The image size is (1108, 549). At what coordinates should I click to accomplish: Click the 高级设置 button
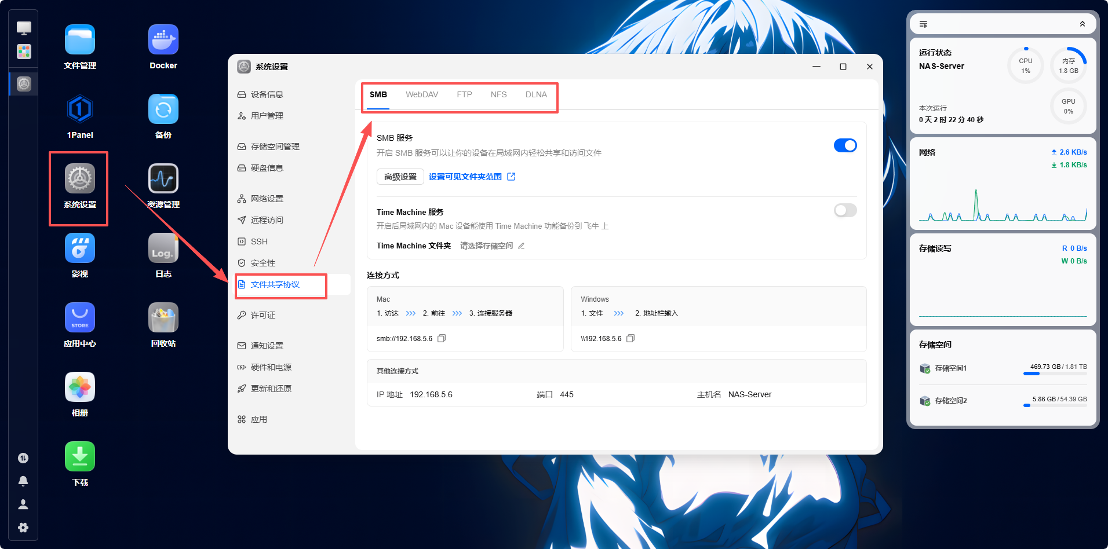[400, 177]
